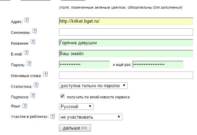Screen dimensions: 197x135
Task: Select the Название field with Горячие девушки
Action: tap(126, 43)
